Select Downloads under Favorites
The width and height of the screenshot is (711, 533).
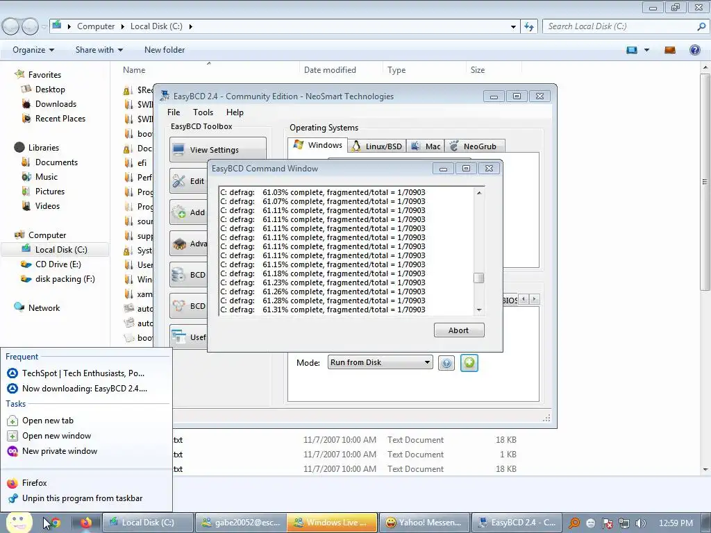[56, 104]
